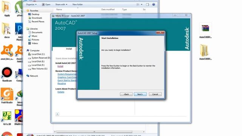Toggle the preview pane icon

click(x=147, y=5)
